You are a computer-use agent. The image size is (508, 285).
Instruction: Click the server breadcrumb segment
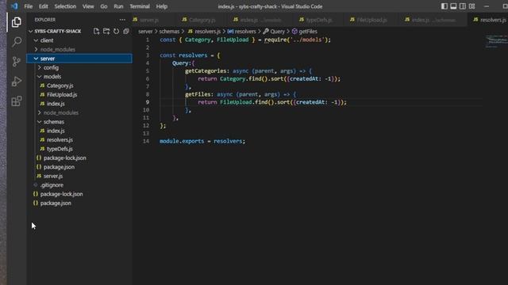tap(145, 32)
